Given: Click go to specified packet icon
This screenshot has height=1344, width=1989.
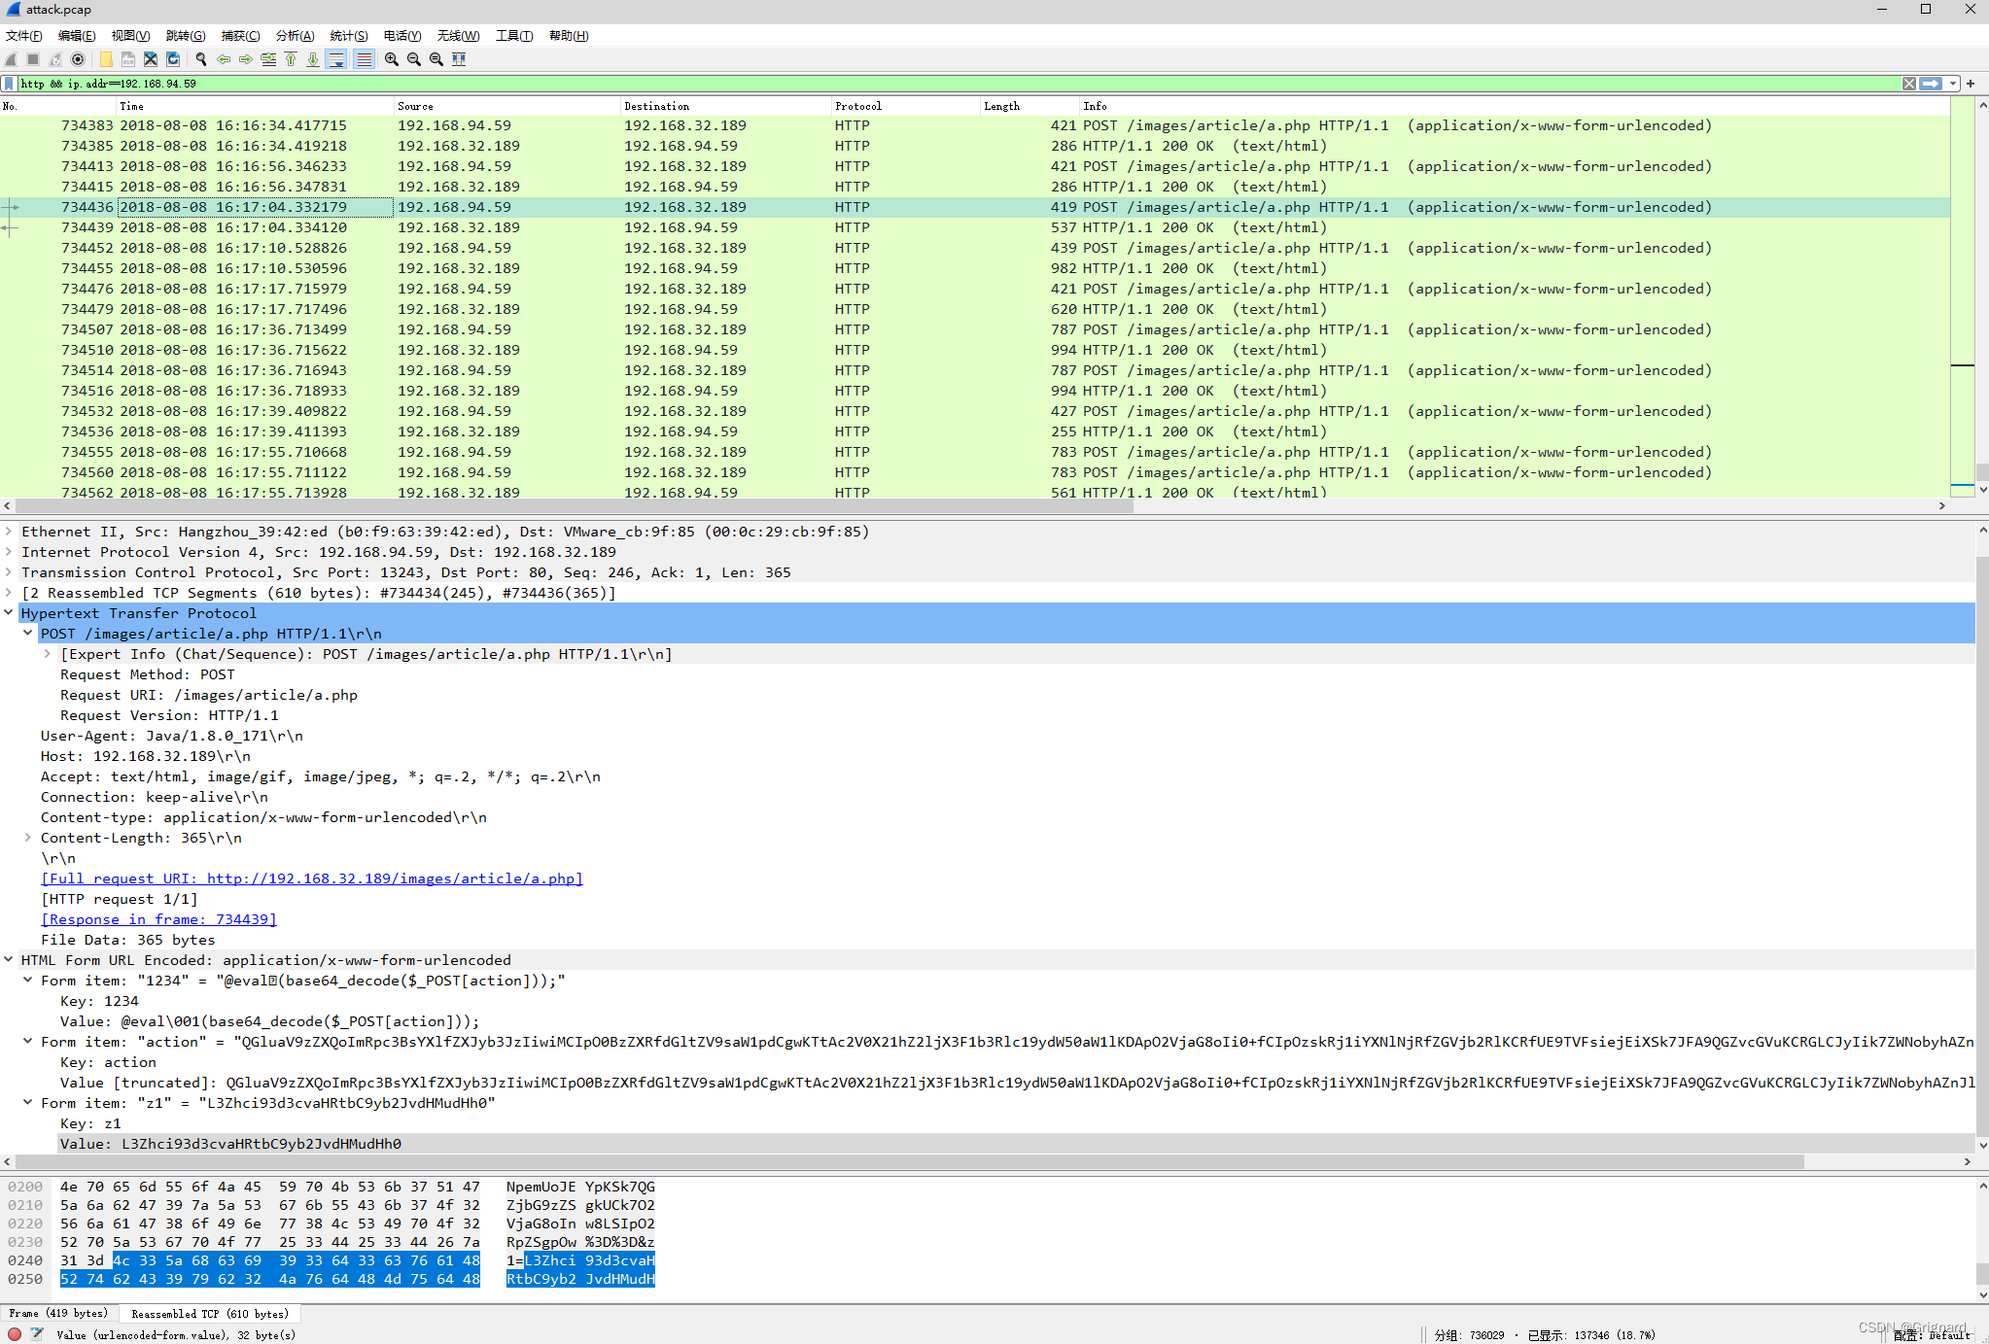Looking at the screenshot, I should coord(268,59).
